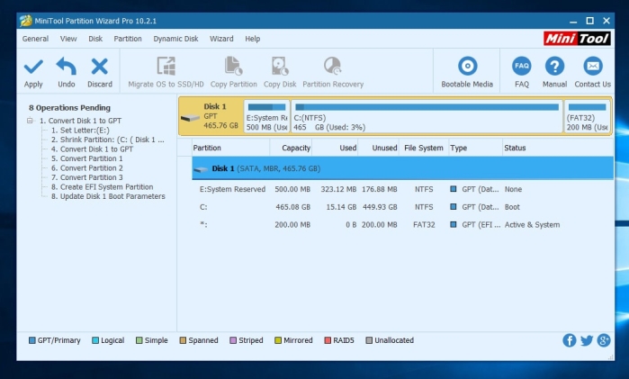Open the Help menu

tap(252, 39)
